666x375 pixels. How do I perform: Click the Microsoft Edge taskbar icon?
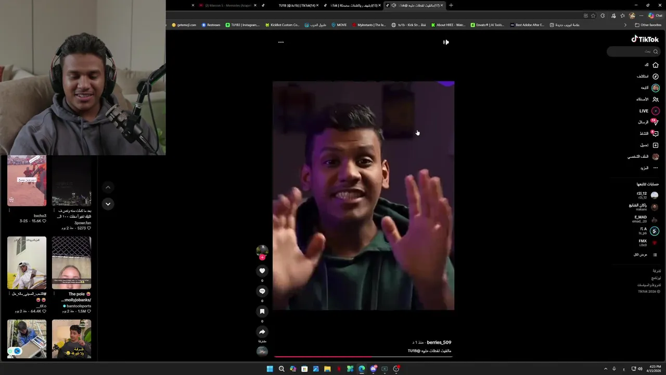362,369
